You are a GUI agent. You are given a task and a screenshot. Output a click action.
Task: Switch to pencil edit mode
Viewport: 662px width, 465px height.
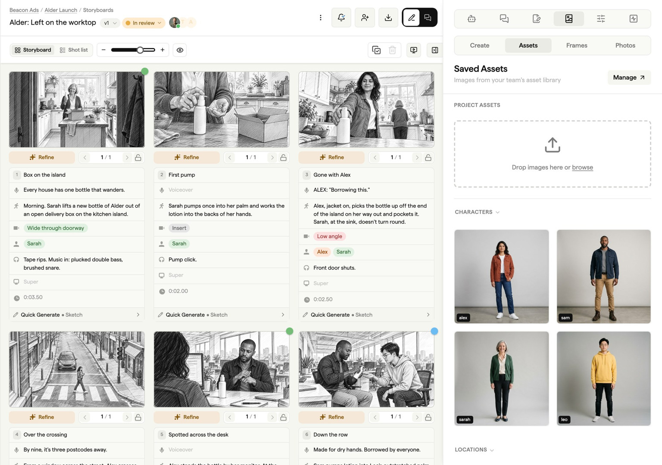click(x=412, y=18)
